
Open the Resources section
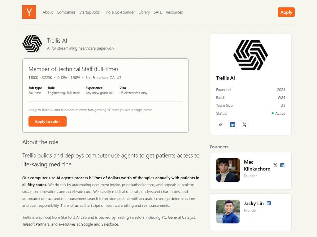coord(174,12)
